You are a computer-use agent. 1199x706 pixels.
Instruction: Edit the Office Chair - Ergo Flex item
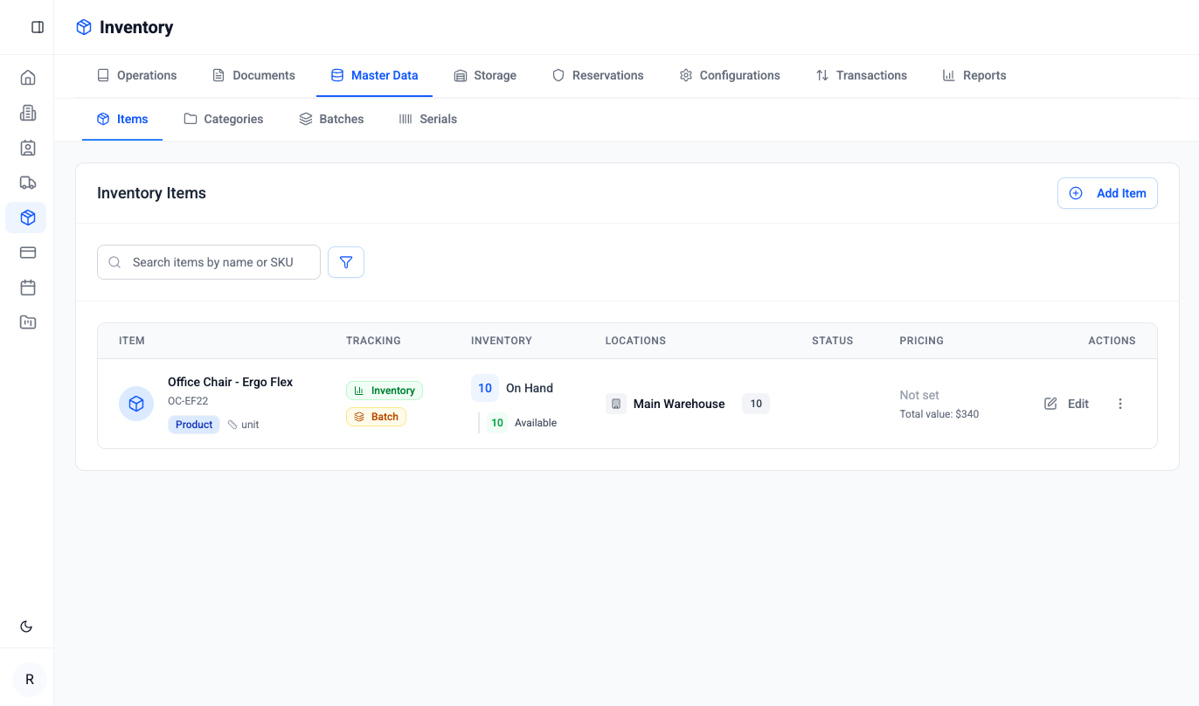[1067, 404]
